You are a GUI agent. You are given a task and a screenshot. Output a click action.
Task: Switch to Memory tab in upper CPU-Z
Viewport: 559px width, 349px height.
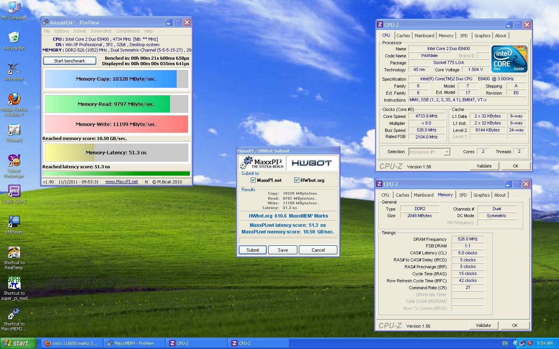[x=446, y=36]
